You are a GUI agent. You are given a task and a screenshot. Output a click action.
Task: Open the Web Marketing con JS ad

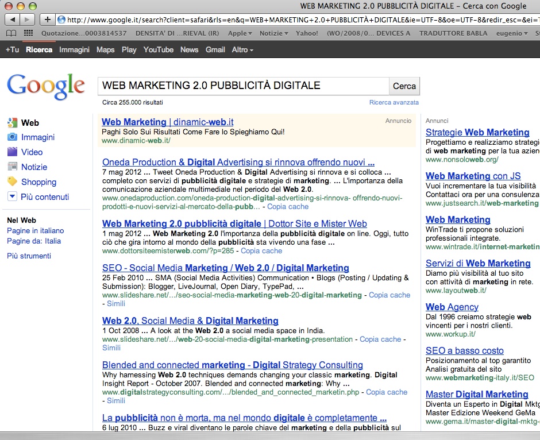[x=473, y=176]
